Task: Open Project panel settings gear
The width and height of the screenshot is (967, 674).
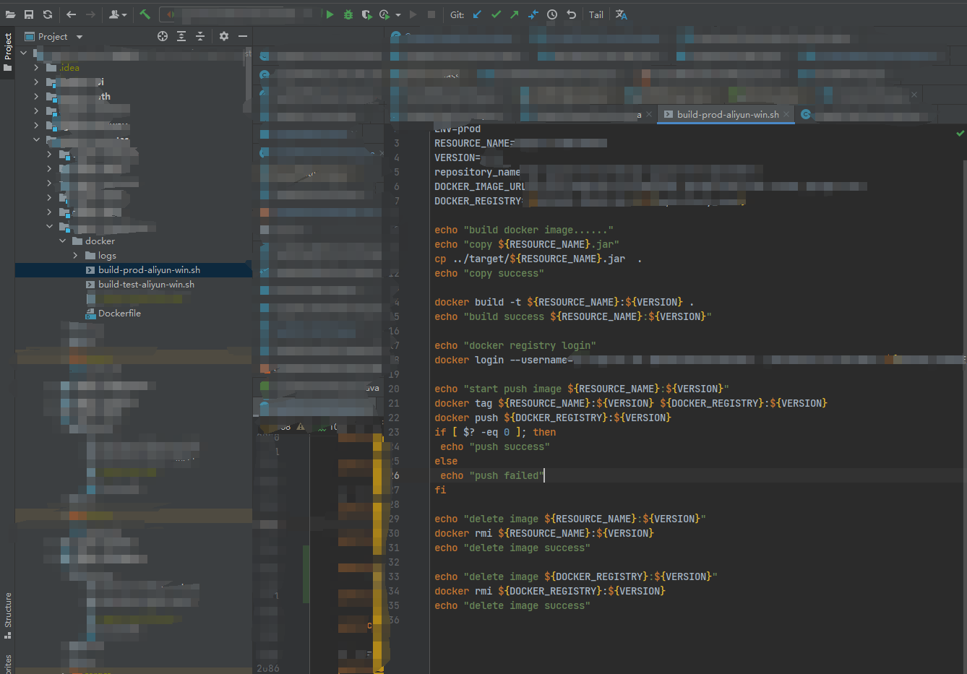Action: click(x=224, y=36)
